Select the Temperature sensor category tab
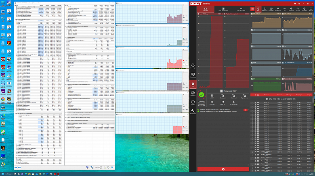This screenshot has height=176, width=315. click(265, 9)
